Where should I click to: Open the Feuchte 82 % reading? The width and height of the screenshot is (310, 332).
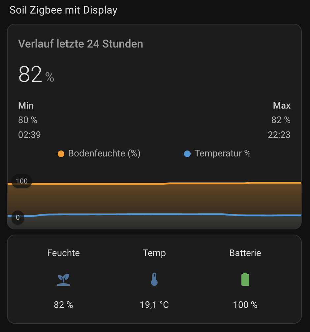[x=63, y=305]
